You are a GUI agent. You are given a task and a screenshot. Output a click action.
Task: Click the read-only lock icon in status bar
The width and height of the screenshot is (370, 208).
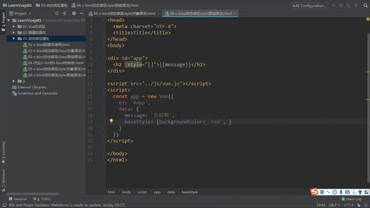[x=358, y=205]
